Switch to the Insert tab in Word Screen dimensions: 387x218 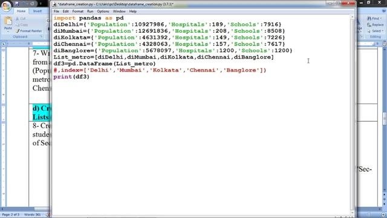(37, 11)
